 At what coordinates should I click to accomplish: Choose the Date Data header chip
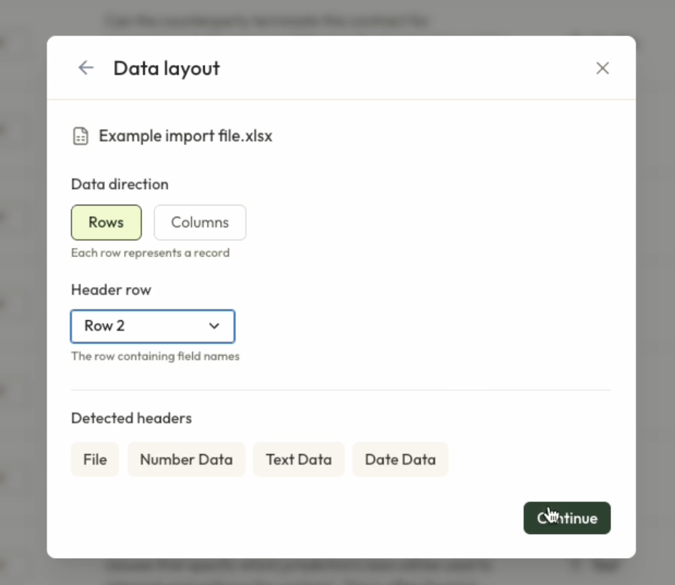(400, 460)
